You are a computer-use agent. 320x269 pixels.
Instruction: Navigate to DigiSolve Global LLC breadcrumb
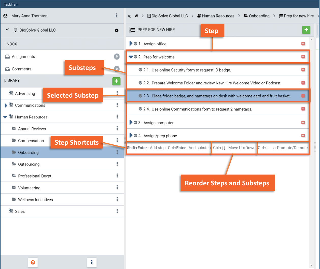pyautogui.click(x=168, y=16)
